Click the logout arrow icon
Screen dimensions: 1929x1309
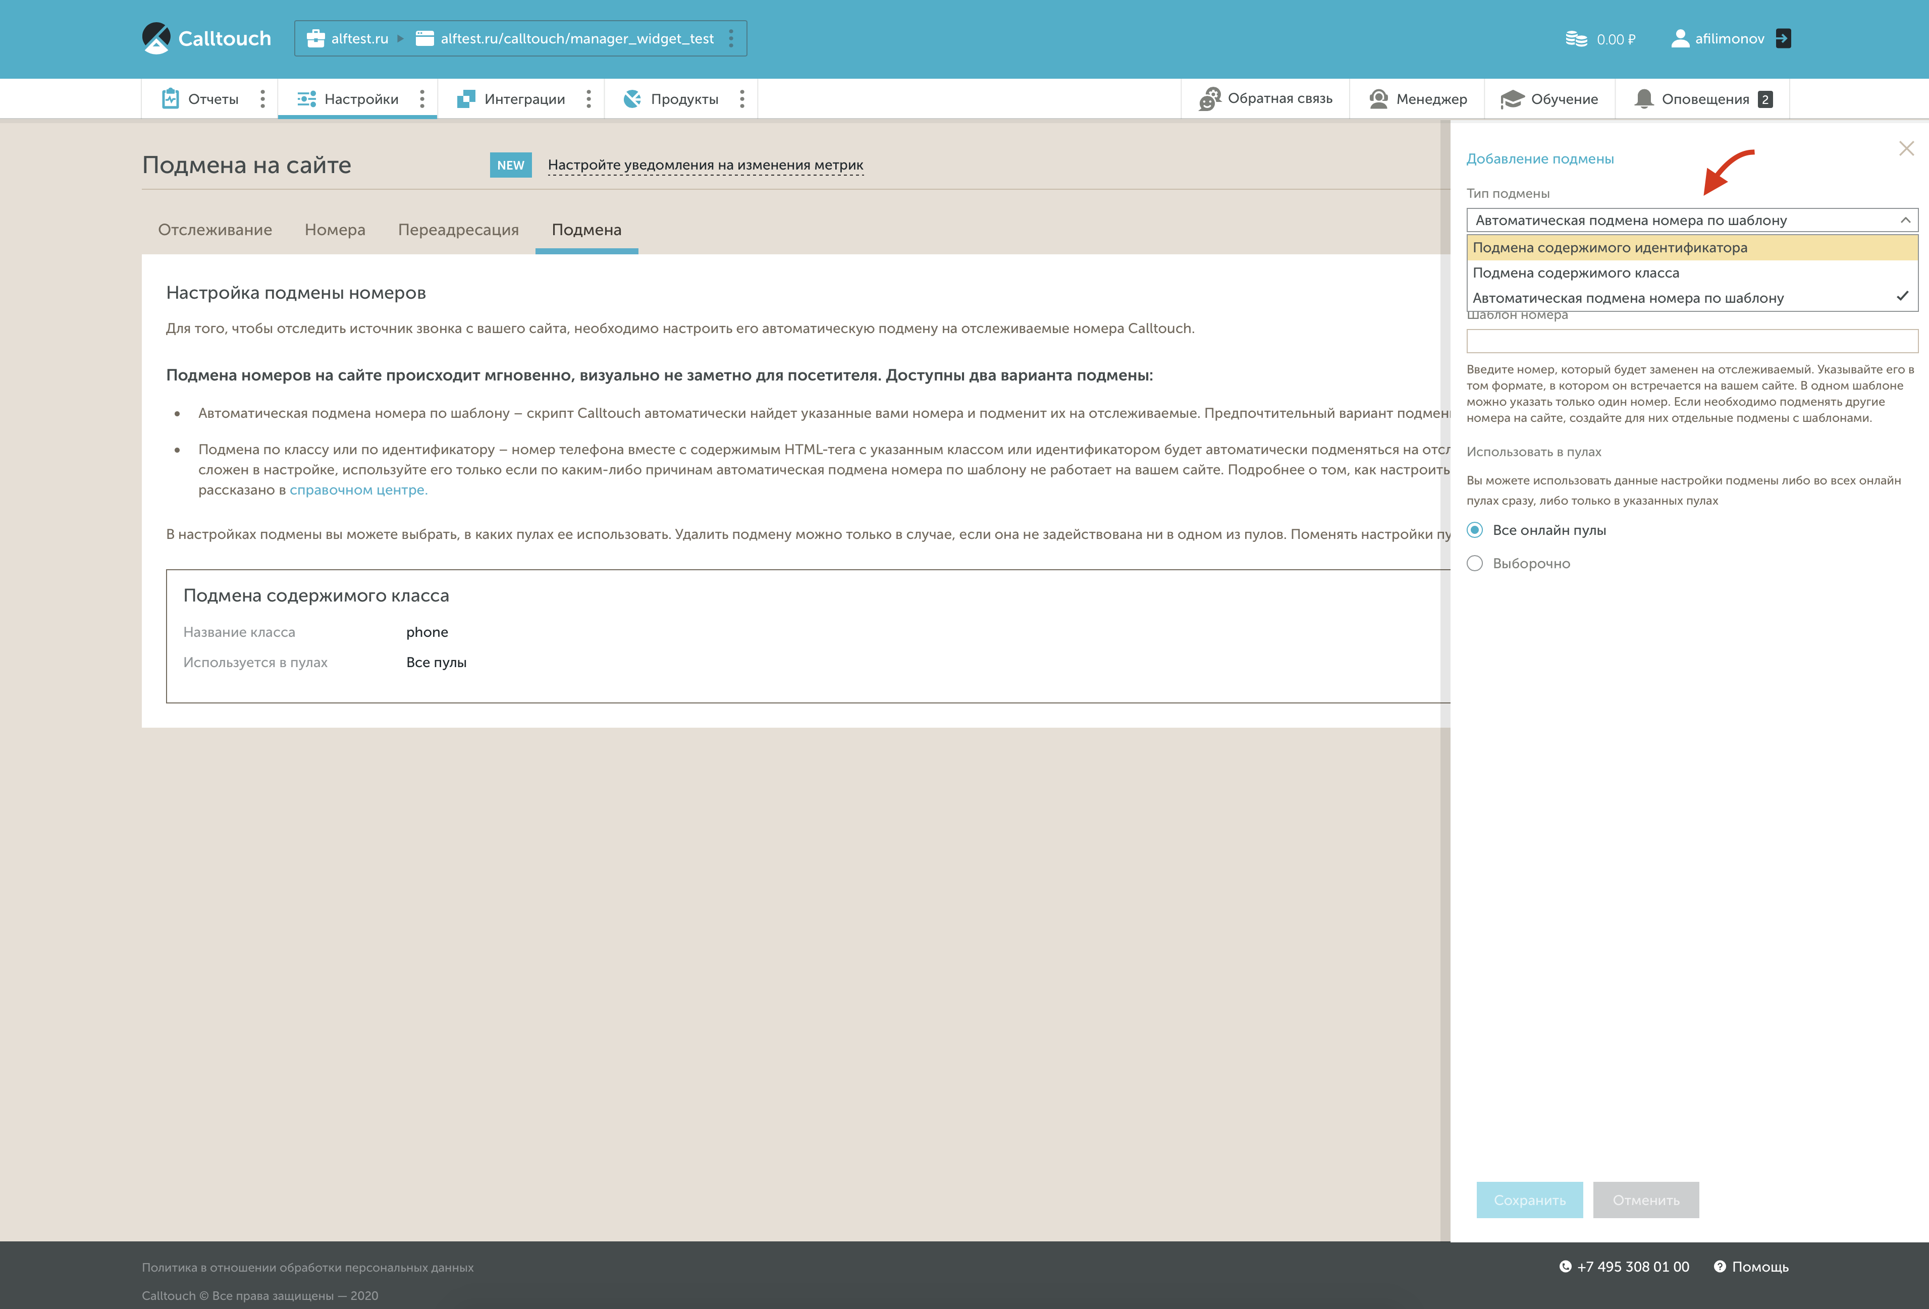[1783, 38]
